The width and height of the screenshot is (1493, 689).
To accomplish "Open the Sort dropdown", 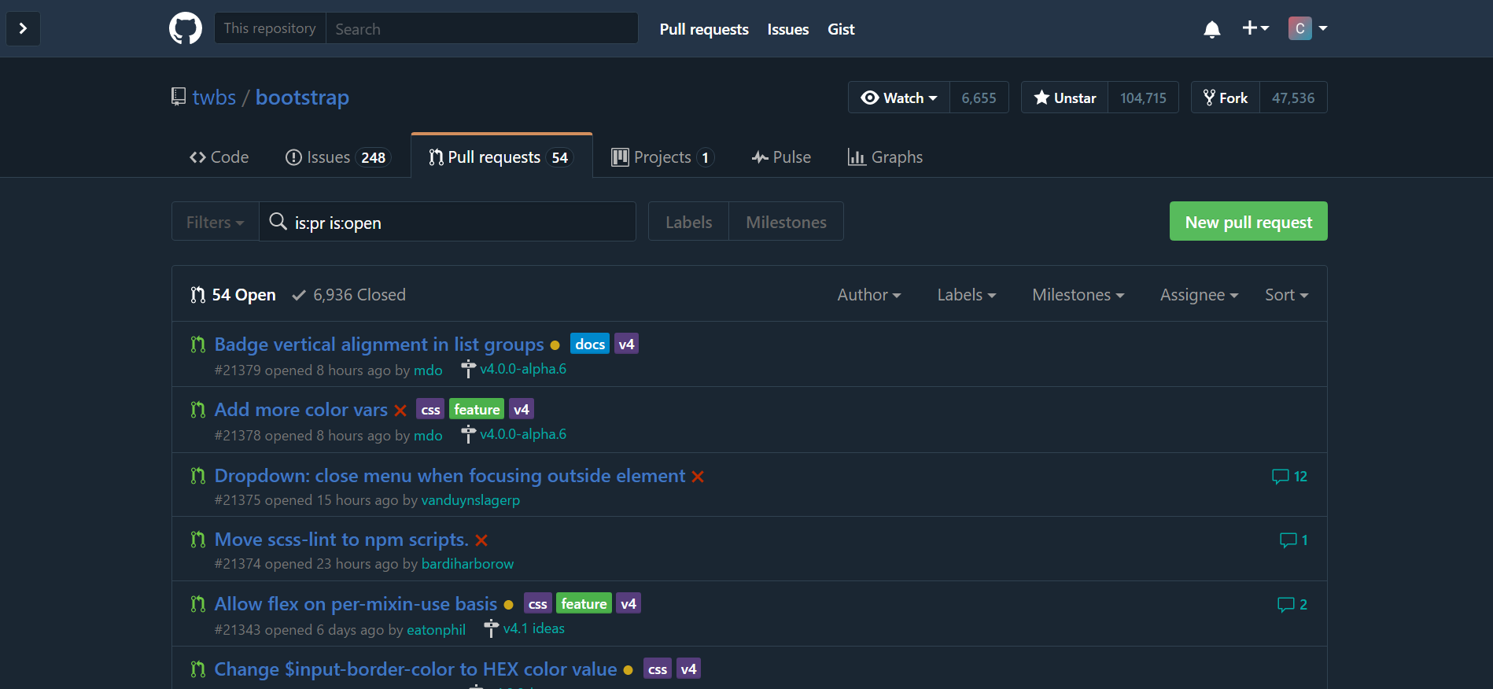I will coord(1287,295).
